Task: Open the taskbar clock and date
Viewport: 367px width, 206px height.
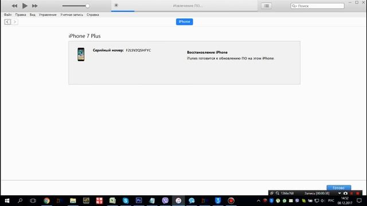Action: tap(345, 201)
